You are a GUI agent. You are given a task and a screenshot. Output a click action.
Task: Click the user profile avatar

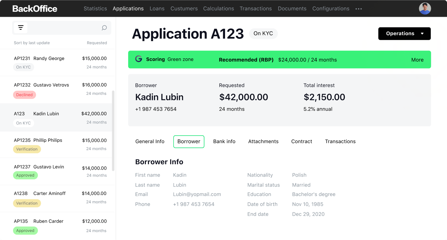(425, 8)
